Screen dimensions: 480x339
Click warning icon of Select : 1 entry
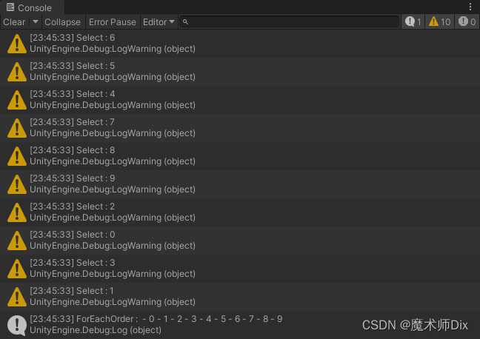(17, 297)
